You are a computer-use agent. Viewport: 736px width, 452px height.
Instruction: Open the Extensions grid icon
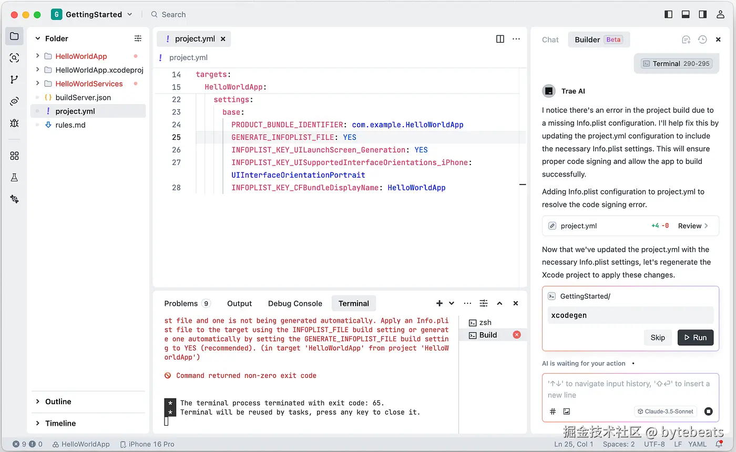coord(14,156)
